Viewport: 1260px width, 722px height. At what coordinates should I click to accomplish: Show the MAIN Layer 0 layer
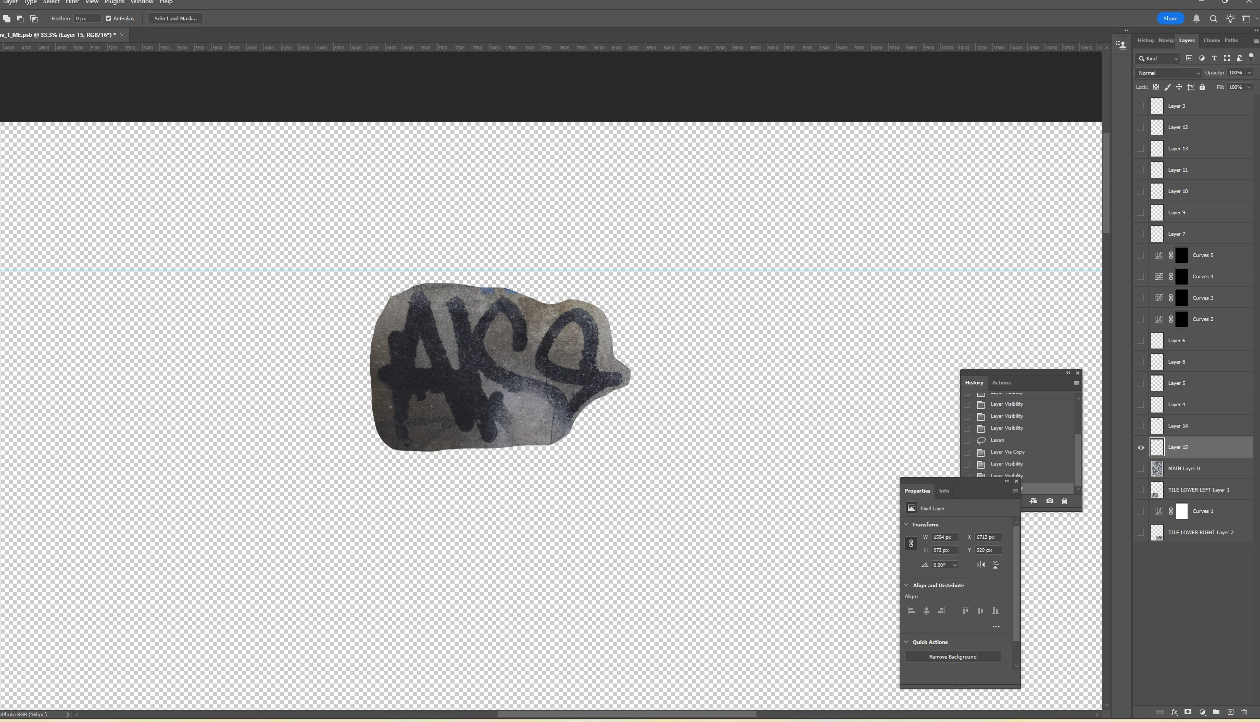click(1141, 469)
